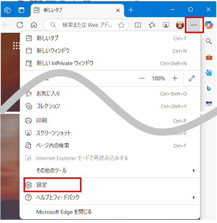This screenshot has width=217, height=223.
Task: Add page to favorites star in address bar
Action: tap(121, 25)
